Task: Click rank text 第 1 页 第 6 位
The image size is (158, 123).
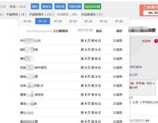Action: (91, 41)
